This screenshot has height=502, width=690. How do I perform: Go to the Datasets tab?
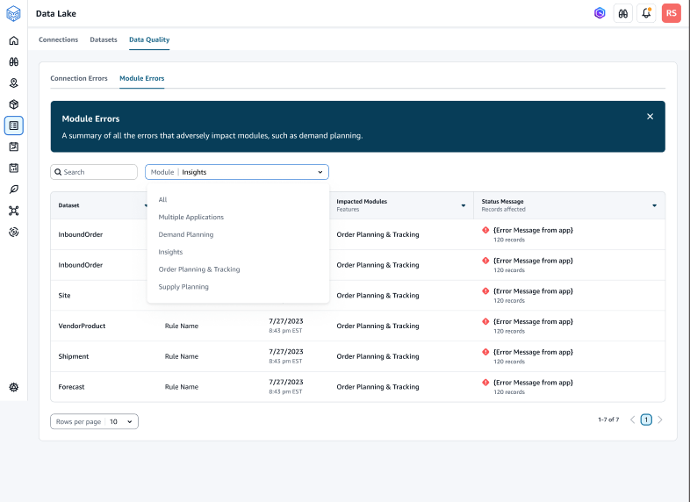(104, 39)
